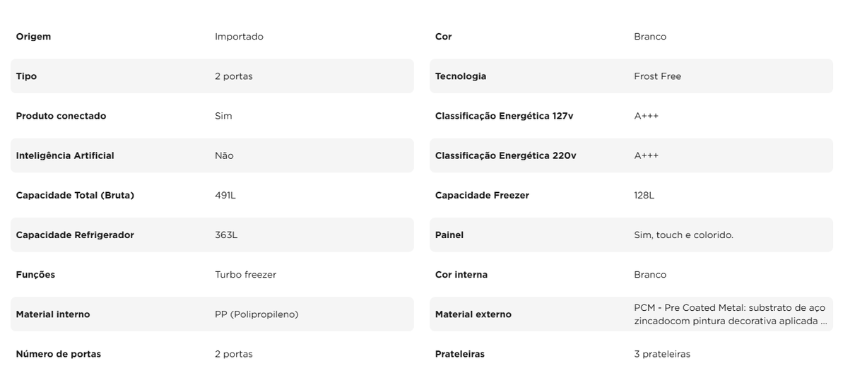Click the 'Inteligência Artificial' row label
855x373 pixels.
[x=65, y=155]
